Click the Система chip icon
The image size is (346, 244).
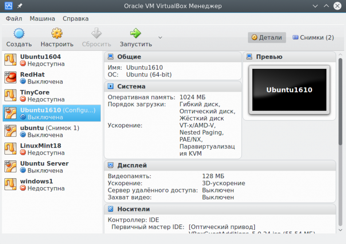(x=110, y=86)
